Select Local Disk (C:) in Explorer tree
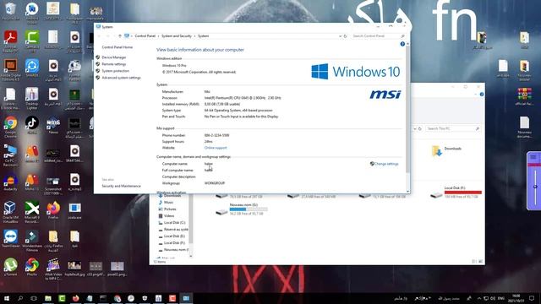Viewport: 541px width, 304px height. click(x=174, y=223)
